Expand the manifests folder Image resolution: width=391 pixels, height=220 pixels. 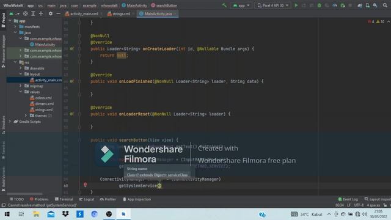pos(15,27)
